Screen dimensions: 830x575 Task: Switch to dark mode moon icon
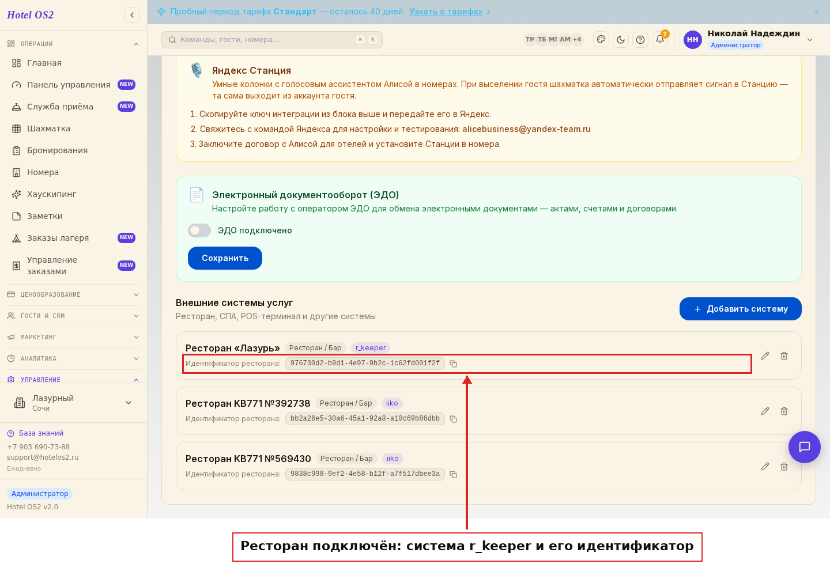(x=621, y=40)
